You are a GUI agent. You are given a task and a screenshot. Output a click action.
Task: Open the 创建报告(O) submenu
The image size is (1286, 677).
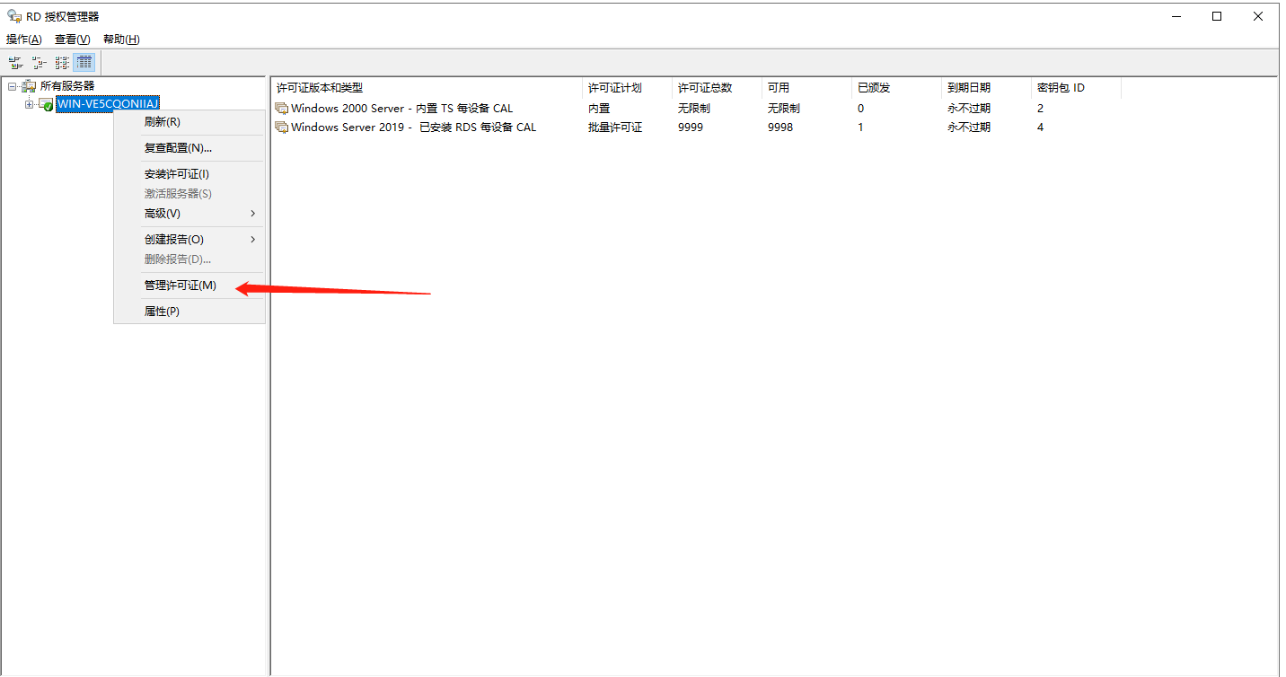click(189, 240)
